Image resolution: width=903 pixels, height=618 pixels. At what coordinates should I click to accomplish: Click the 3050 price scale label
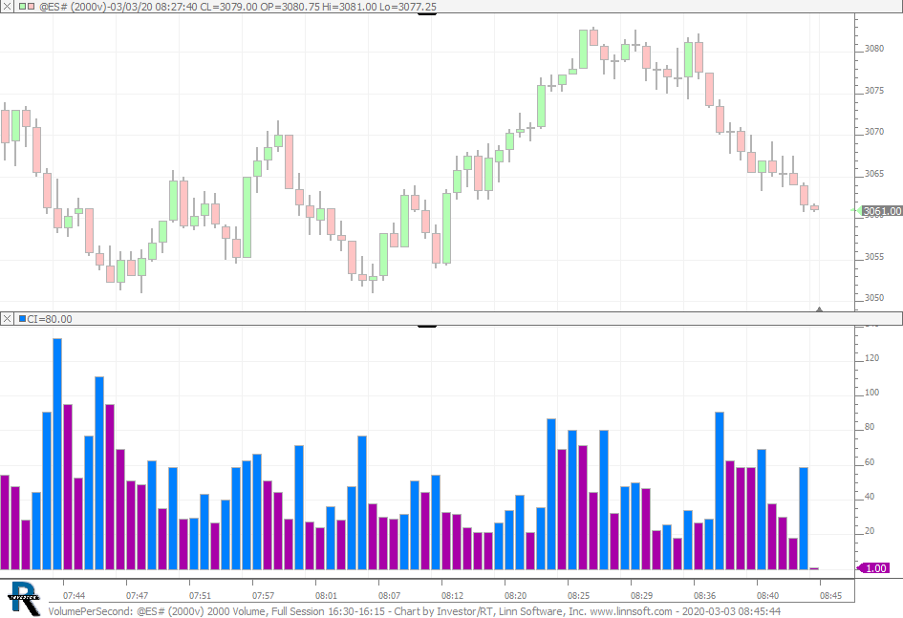[x=874, y=298]
